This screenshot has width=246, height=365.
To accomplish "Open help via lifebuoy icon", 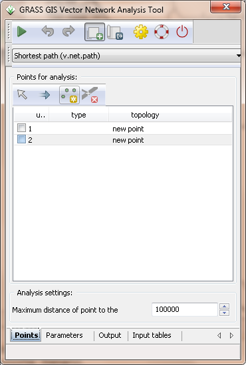I will [x=162, y=32].
